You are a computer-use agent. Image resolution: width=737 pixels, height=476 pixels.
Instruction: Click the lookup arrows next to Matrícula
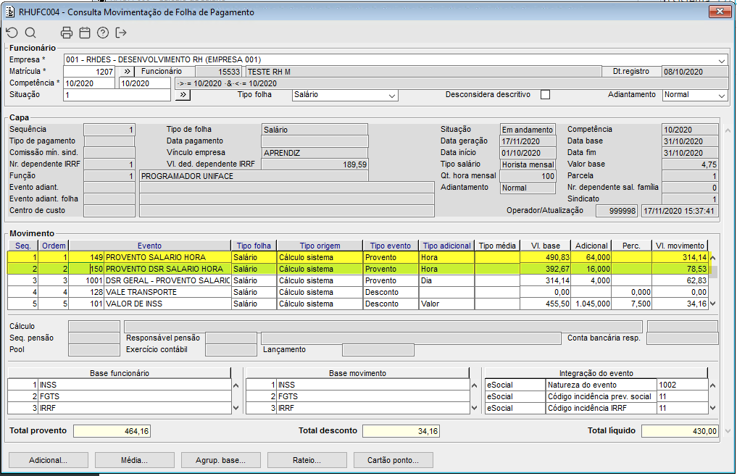(125, 72)
